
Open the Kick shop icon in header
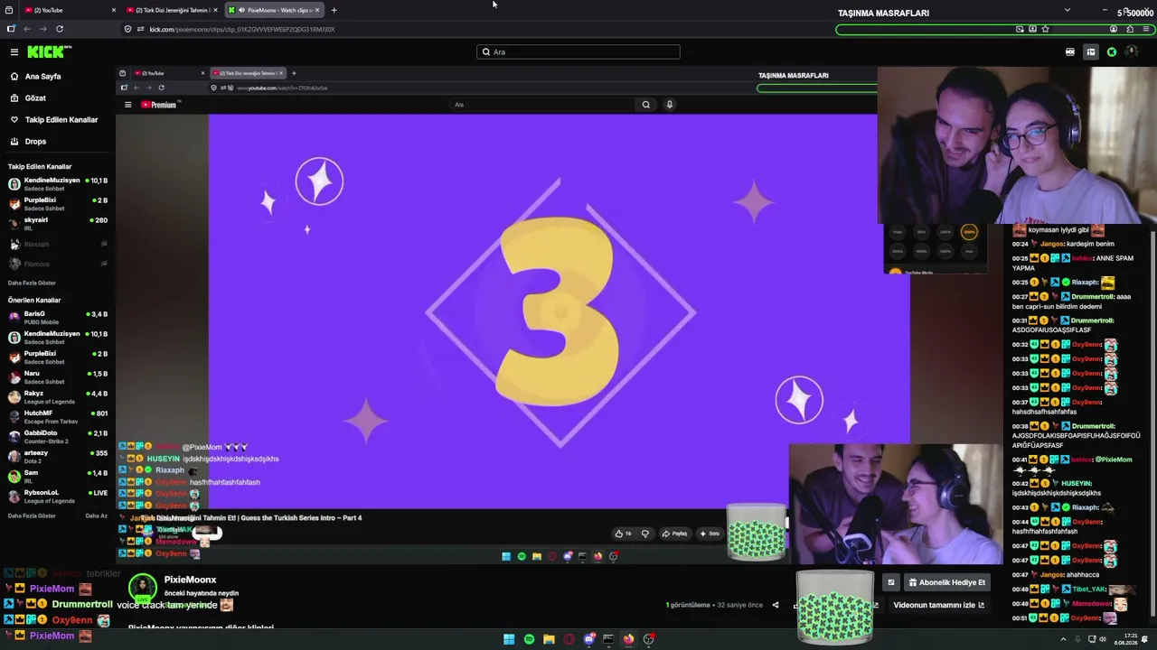pyautogui.click(x=1070, y=52)
